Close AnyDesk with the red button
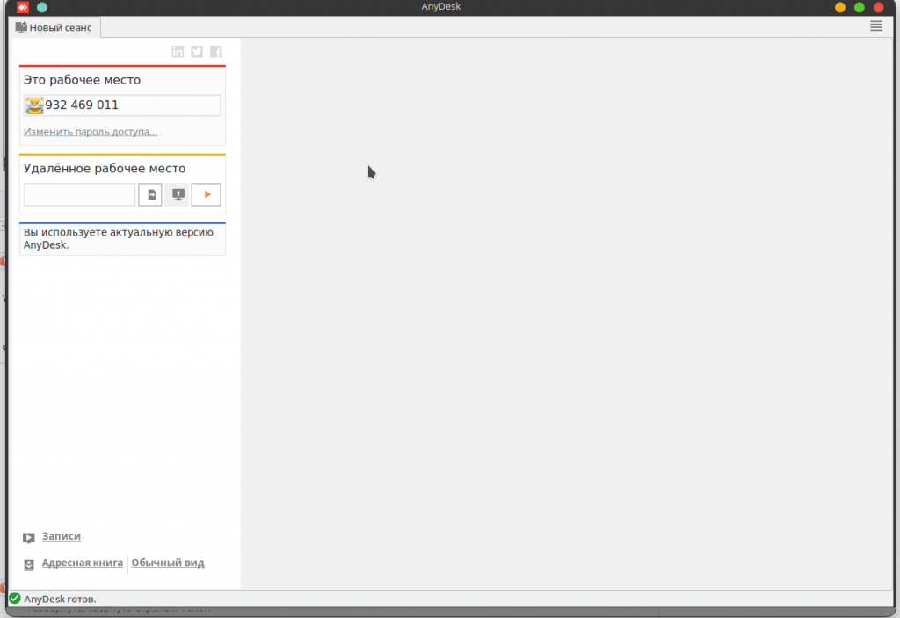This screenshot has width=900, height=618. point(878,7)
